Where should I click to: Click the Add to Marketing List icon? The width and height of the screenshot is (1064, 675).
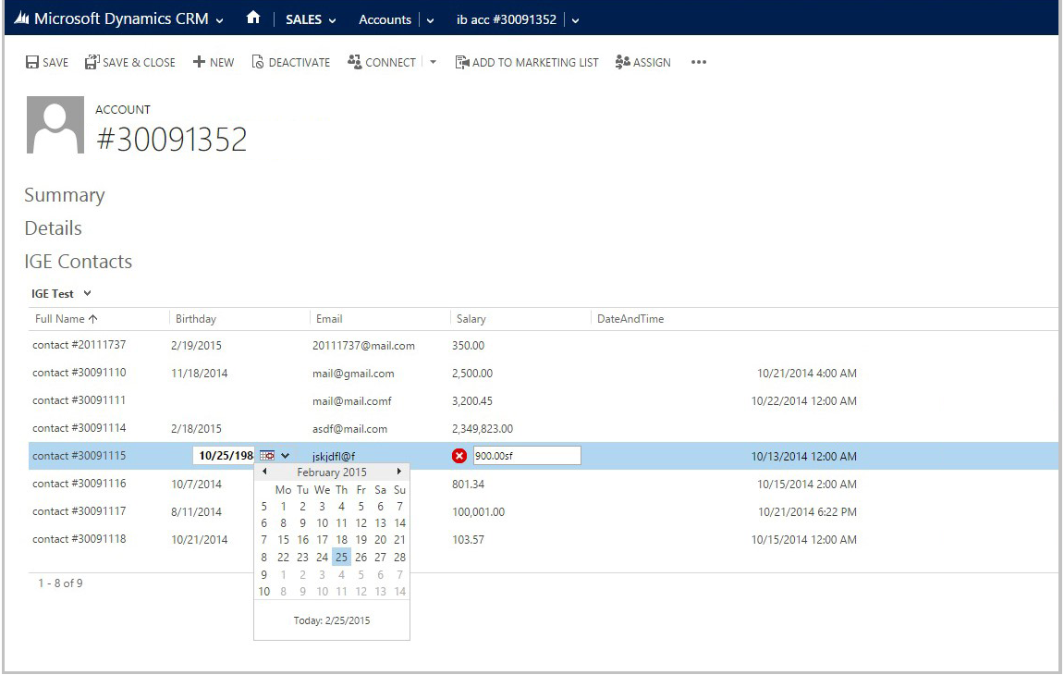[x=462, y=63]
